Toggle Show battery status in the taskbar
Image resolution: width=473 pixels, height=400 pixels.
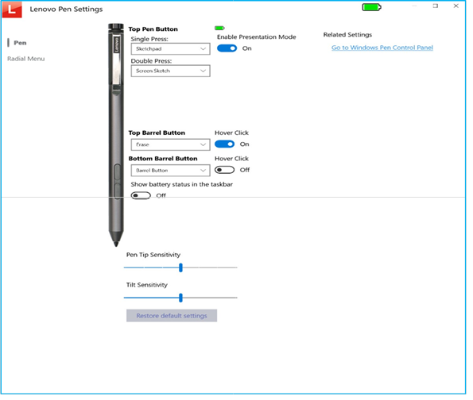coord(141,195)
